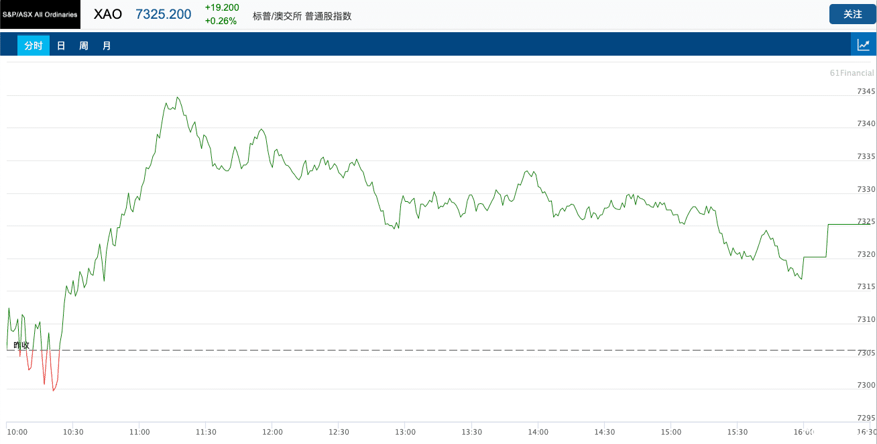Viewport: 877px width, 444px height.
Task: Click the 7305 price axis label
Action: pyautogui.click(x=866, y=353)
